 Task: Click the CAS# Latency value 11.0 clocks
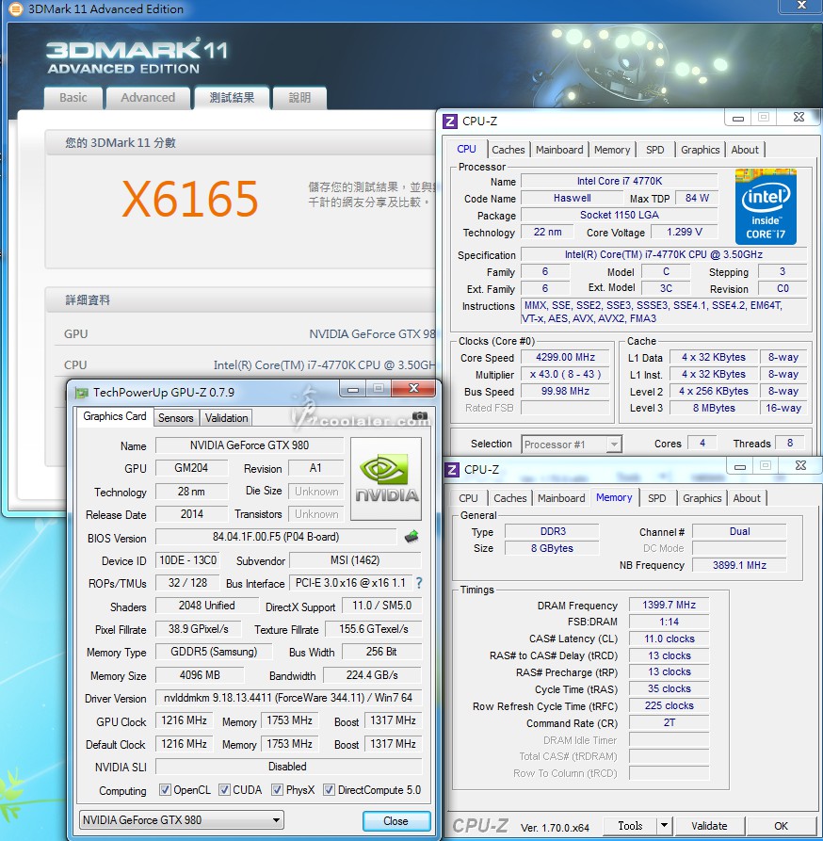pos(670,639)
